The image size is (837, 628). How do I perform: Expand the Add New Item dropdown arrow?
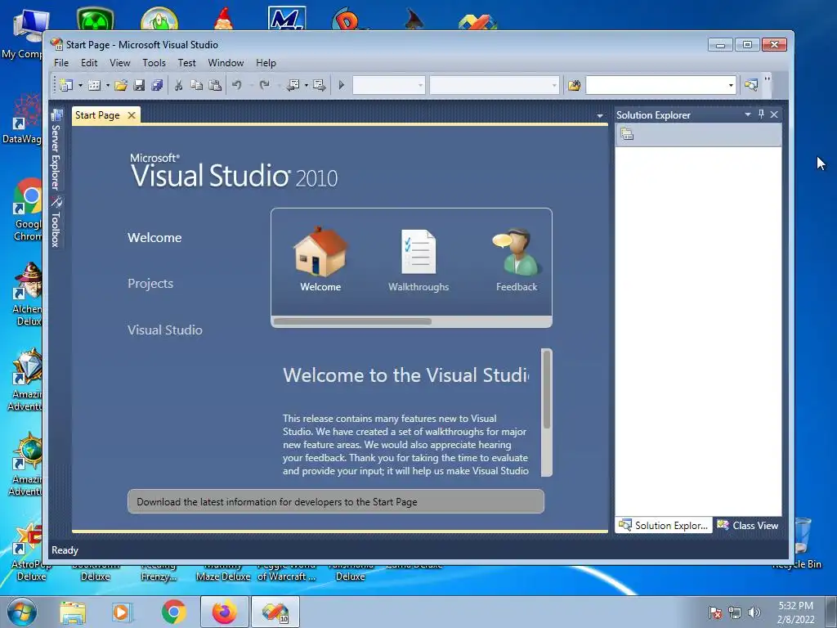[x=107, y=85]
